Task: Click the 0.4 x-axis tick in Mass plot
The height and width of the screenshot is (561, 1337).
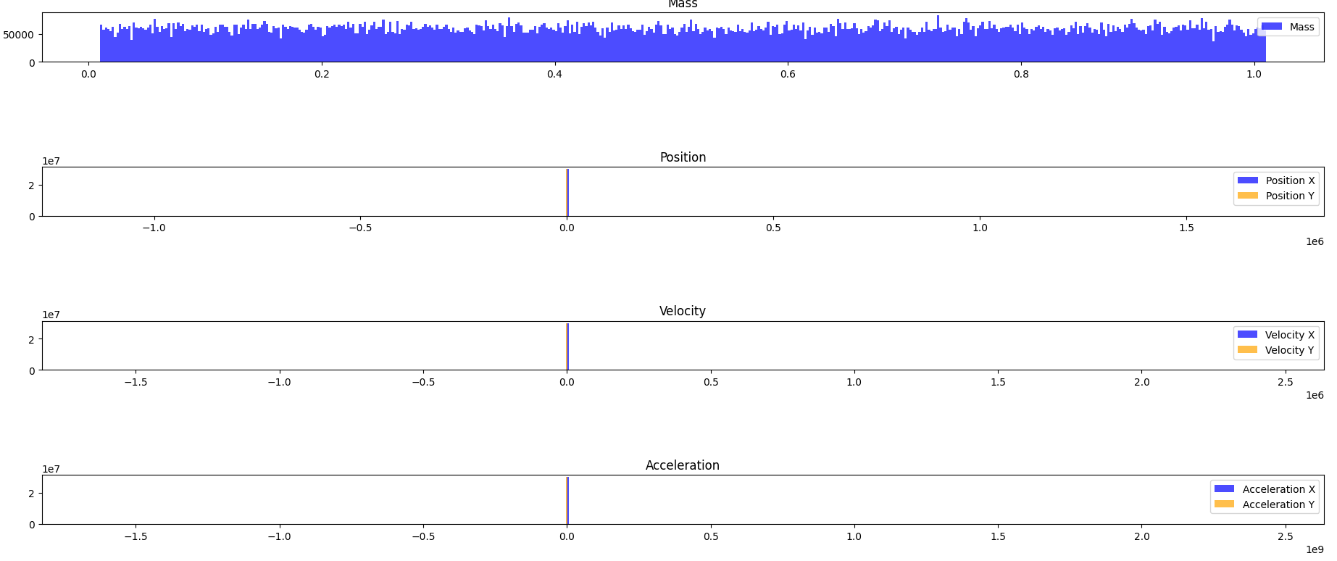Action: pos(554,74)
